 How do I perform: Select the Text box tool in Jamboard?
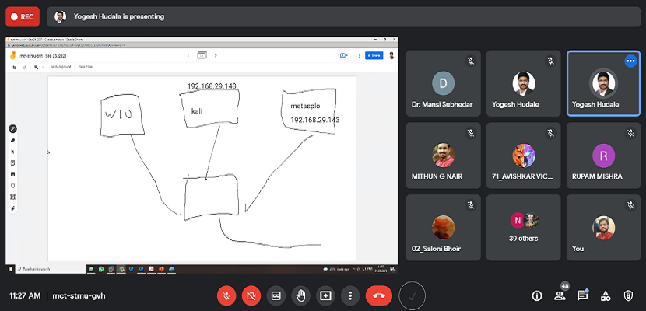click(12, 197)
